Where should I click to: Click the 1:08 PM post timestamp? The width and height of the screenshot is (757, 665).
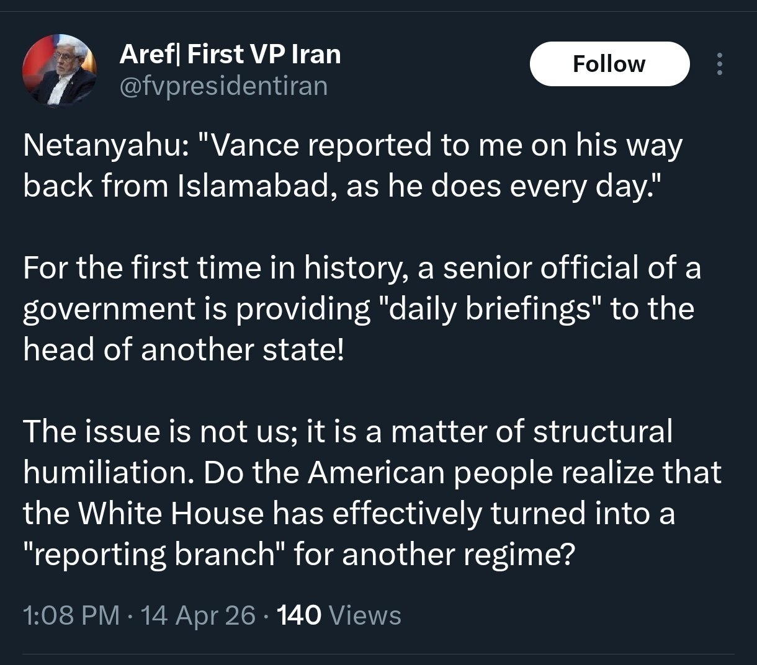coord(71,615)
